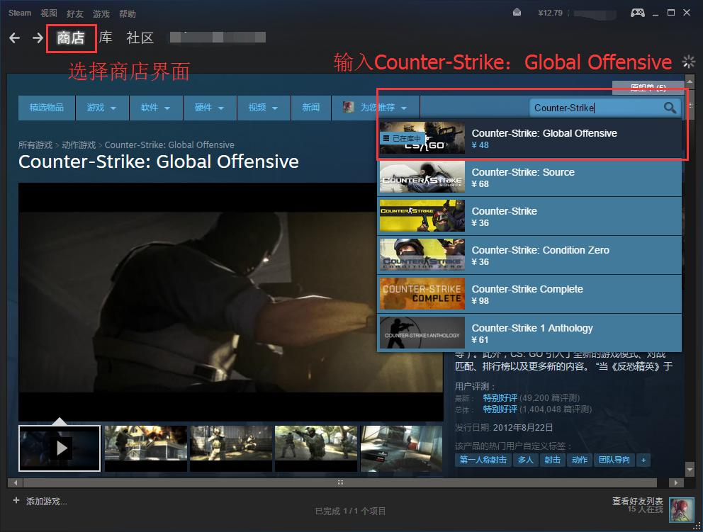Click the plus button to add a tag
The height and width of the screenshot is (532, 703).
(x=643, y=460)
